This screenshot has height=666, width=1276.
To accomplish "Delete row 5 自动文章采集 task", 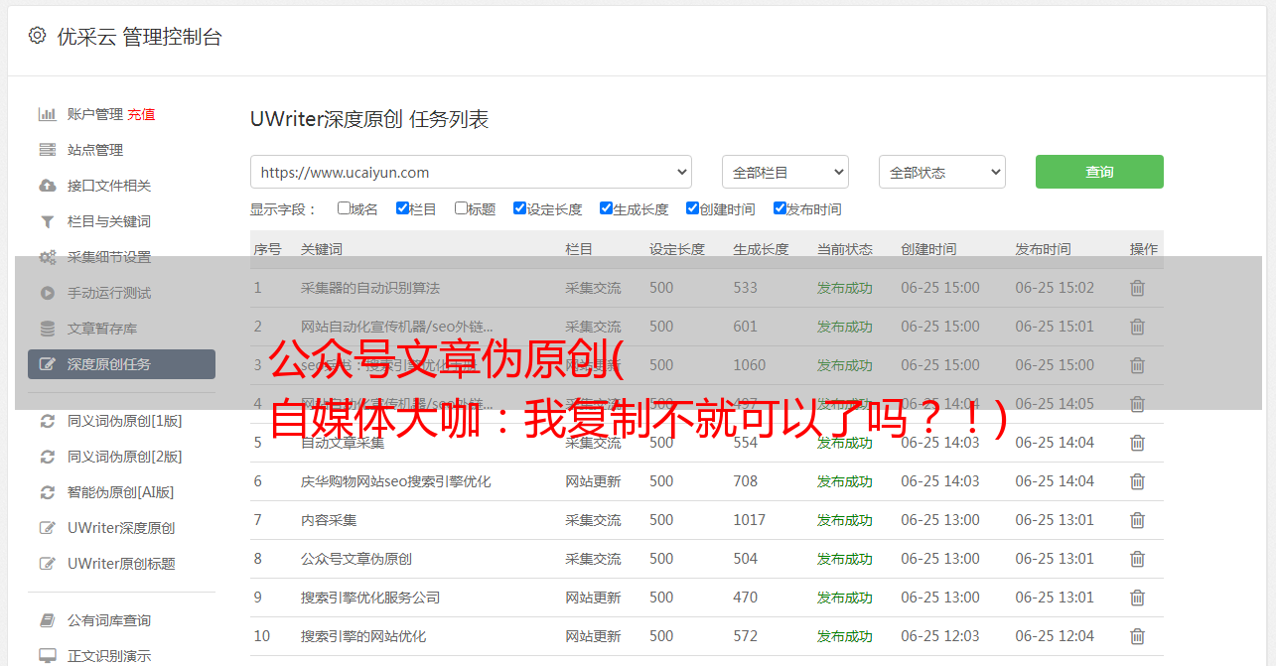I will (x=1137, y=443).
